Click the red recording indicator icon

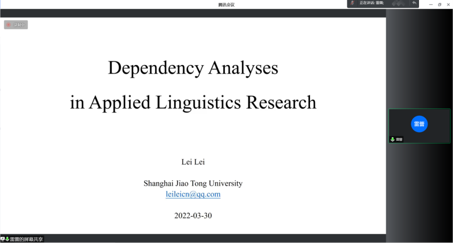8,25
